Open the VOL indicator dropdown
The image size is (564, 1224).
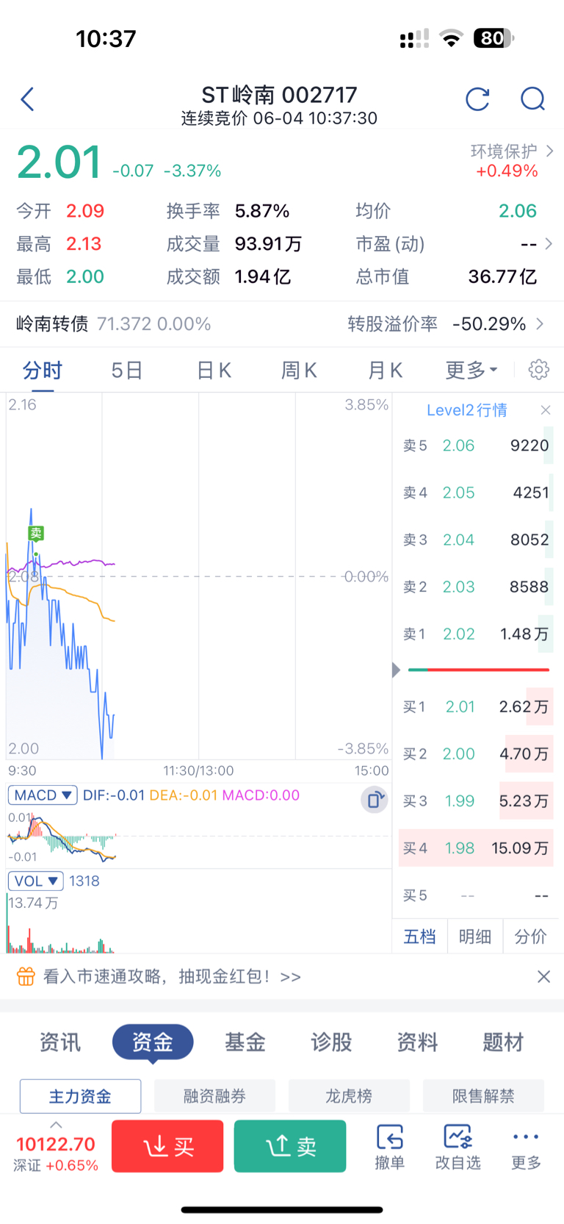(x=35, y=881)
